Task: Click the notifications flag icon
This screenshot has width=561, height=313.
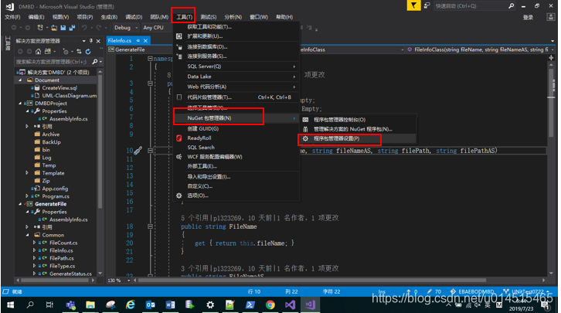Action: pos(413,5)
